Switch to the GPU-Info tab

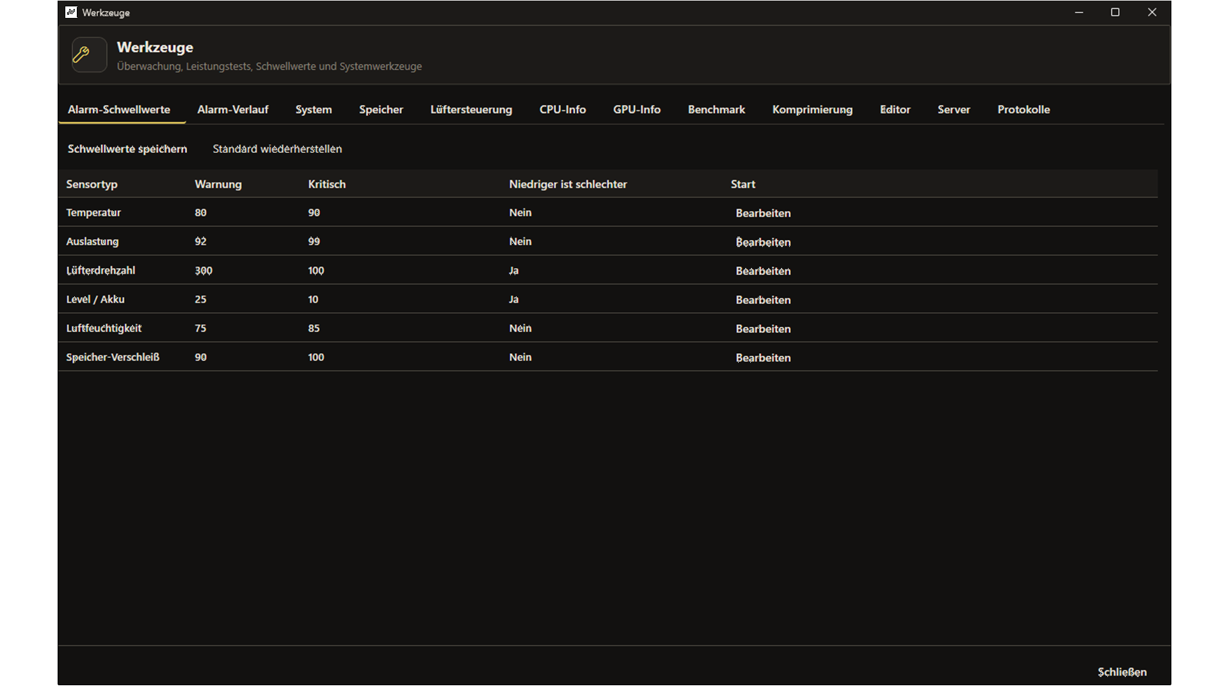tap(637, 109)
